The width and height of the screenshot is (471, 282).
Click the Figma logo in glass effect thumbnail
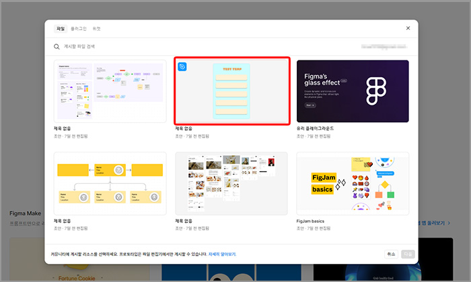click(376, 91)
